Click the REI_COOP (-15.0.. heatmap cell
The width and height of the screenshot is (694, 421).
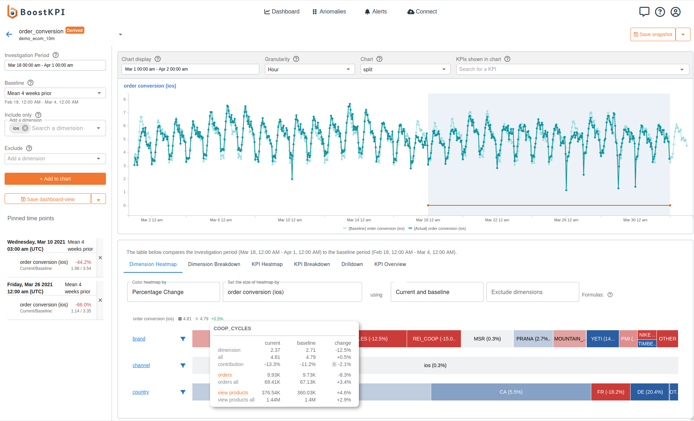434,339
